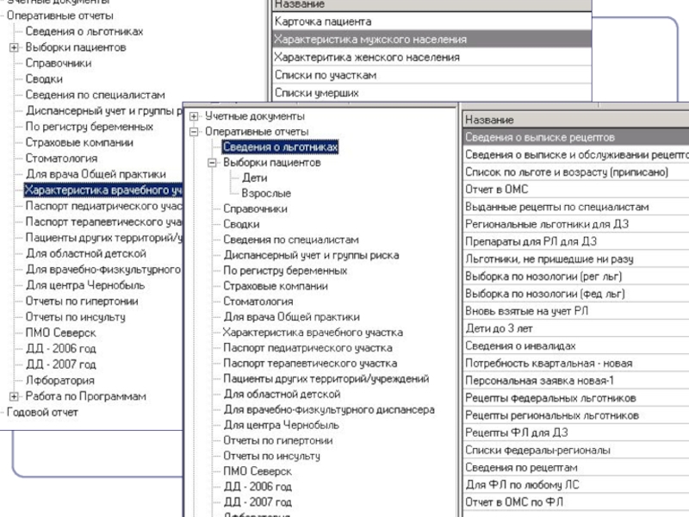Click the Название column header in front window list

click(x=575, y=120)
